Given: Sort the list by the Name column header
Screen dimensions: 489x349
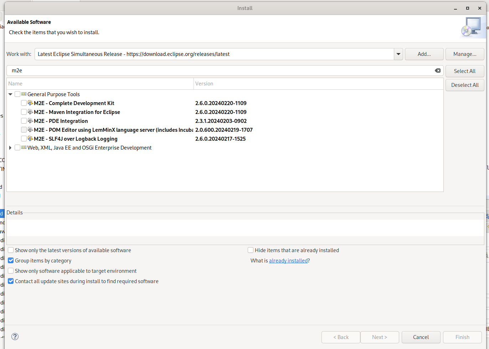Looking at the screenshot, I should coord(100,84).
